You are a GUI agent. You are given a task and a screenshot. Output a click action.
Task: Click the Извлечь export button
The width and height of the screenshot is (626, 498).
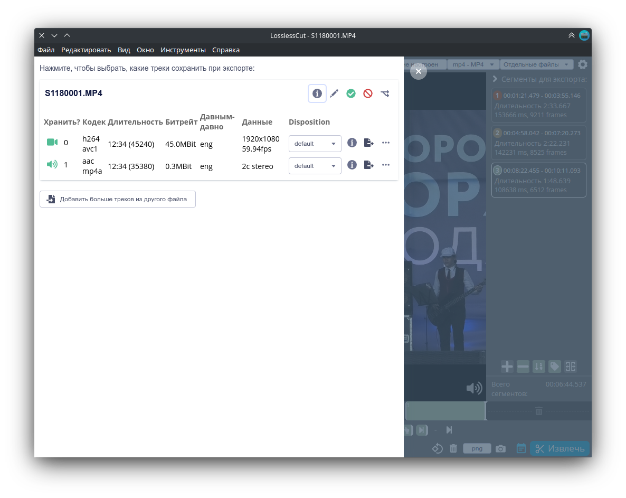click(559, 448)
